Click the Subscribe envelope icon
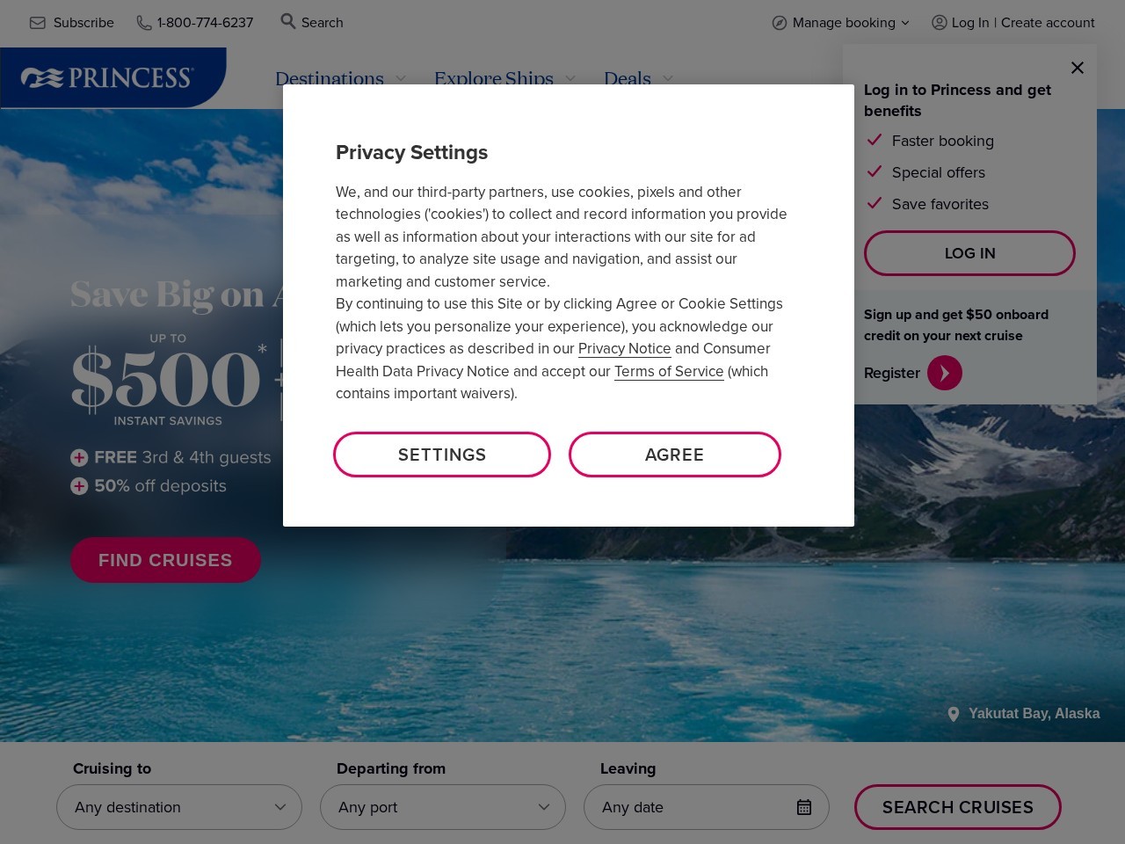 coord(38,23)
